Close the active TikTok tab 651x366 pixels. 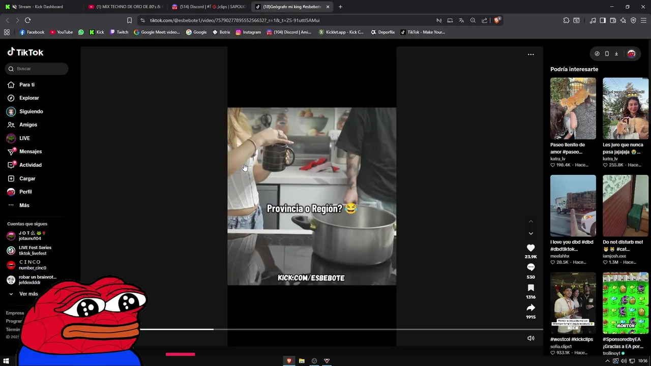328,7
